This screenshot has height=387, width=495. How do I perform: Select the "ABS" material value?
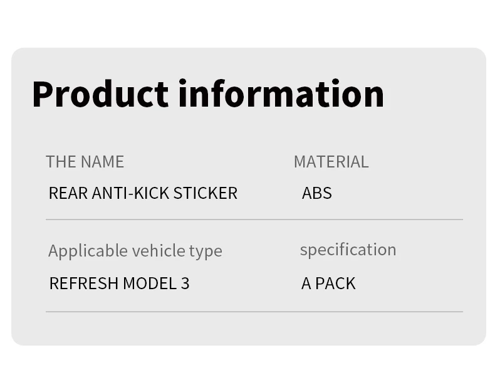point(316,193)
